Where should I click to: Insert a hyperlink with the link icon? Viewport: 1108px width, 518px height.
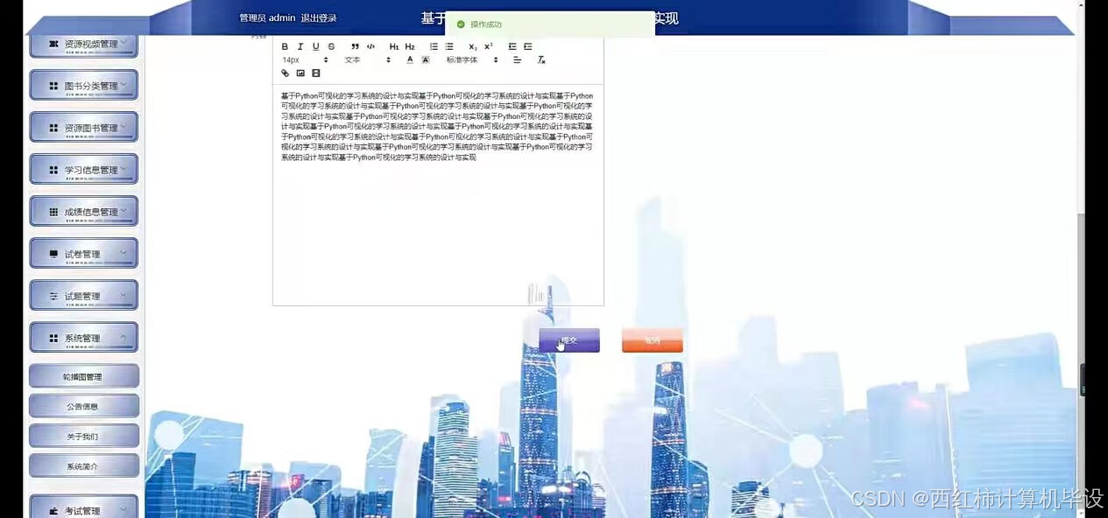(285, 73)
